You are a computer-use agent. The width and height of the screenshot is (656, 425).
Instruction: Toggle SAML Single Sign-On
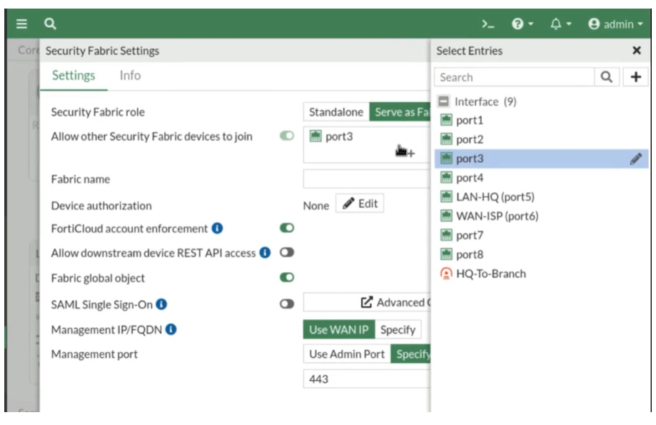tap(287, 304)
